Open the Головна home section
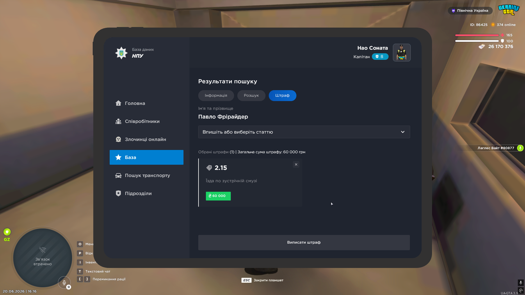 tap(146, 103)
